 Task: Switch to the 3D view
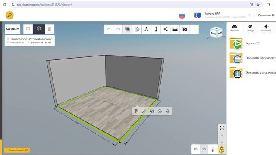[x=204, y=149]
